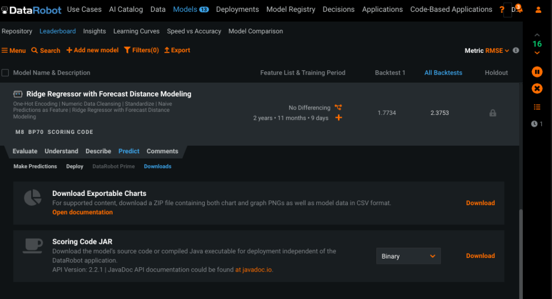Open the Binary format dropdown
Viewport: 552px width, 299px height.
(408, 256)
